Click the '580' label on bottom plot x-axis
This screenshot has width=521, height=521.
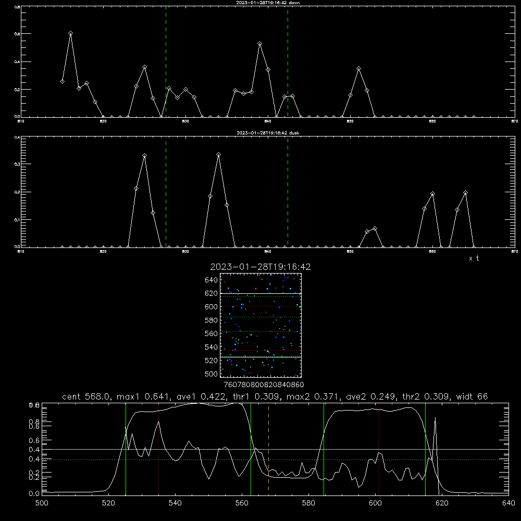(x=308, y=503)
